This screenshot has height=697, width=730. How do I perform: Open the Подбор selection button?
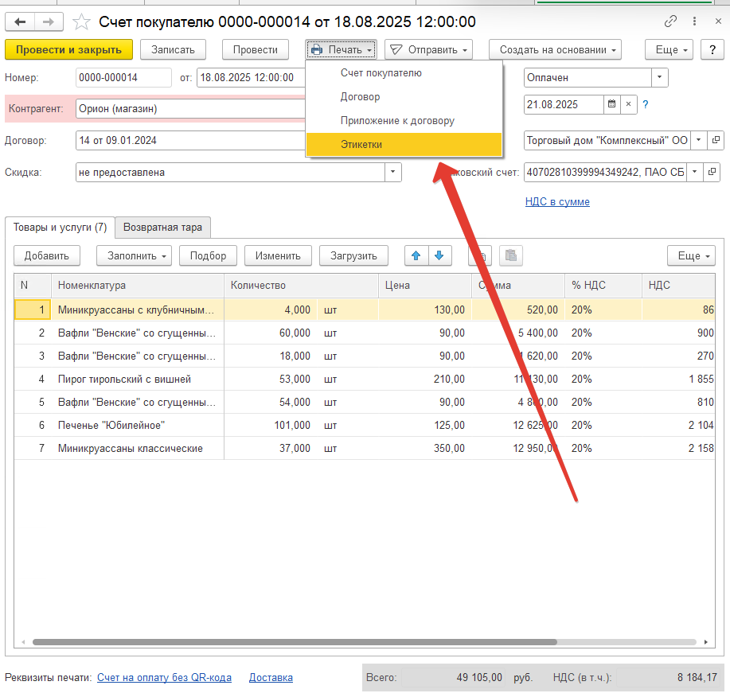208,255
